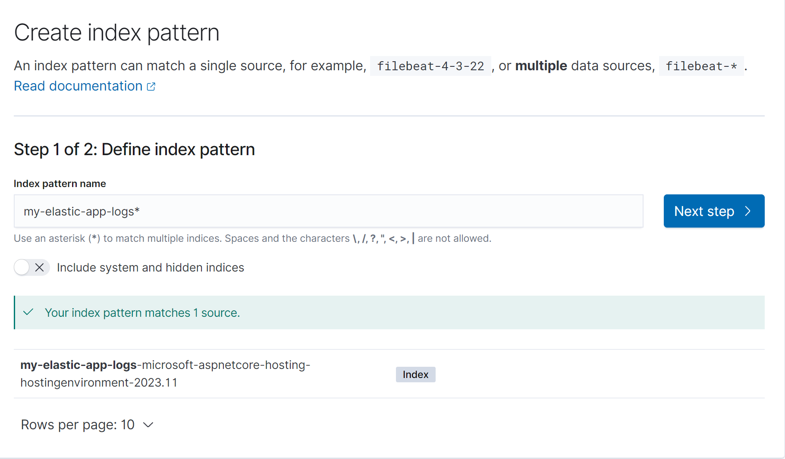Click the gray Index badge
785x459 pixels.
tap(415, 375)
